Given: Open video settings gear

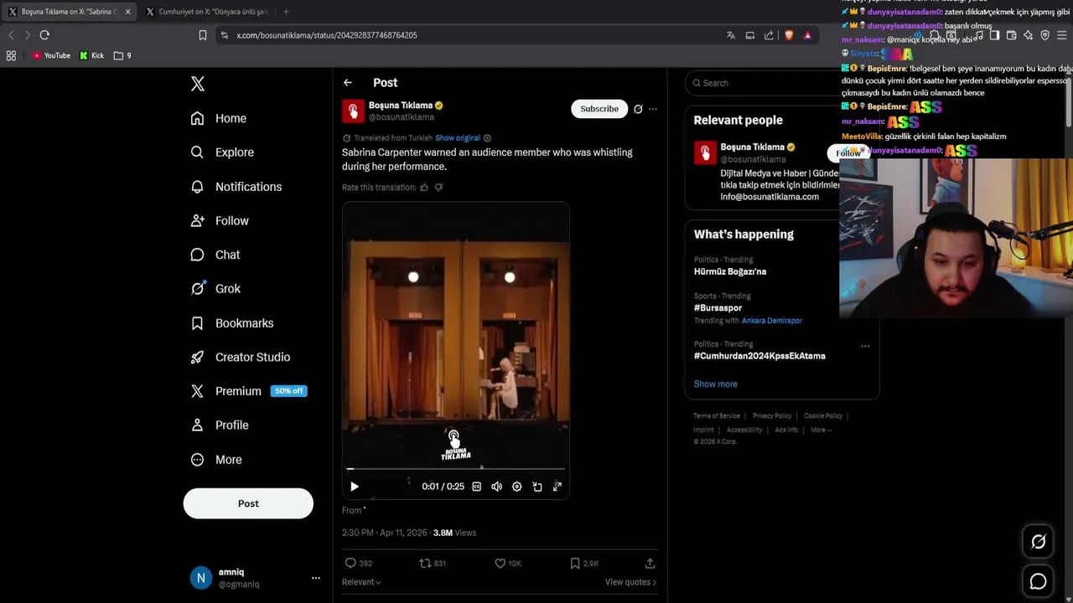Looking at the screenshot, I should 516,487.
